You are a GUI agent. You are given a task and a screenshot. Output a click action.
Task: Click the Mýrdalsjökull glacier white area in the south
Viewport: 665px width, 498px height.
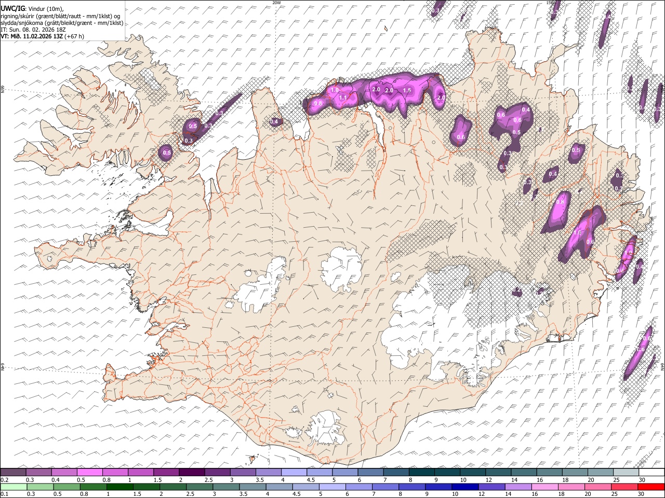325,428
